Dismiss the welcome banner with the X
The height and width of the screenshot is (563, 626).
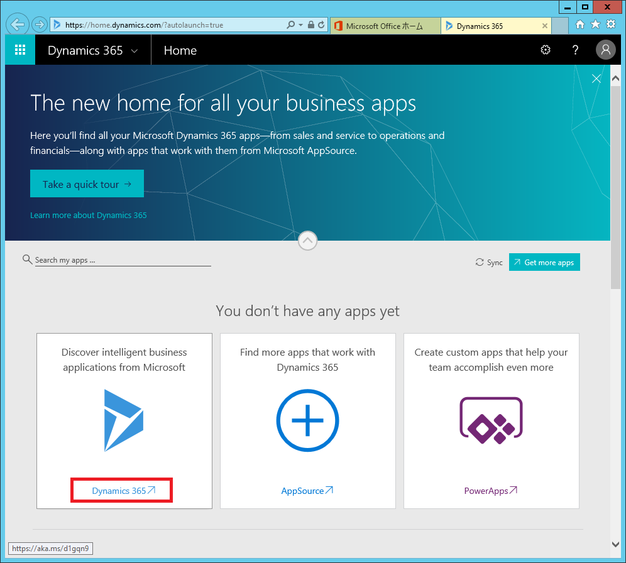[596, 79]
